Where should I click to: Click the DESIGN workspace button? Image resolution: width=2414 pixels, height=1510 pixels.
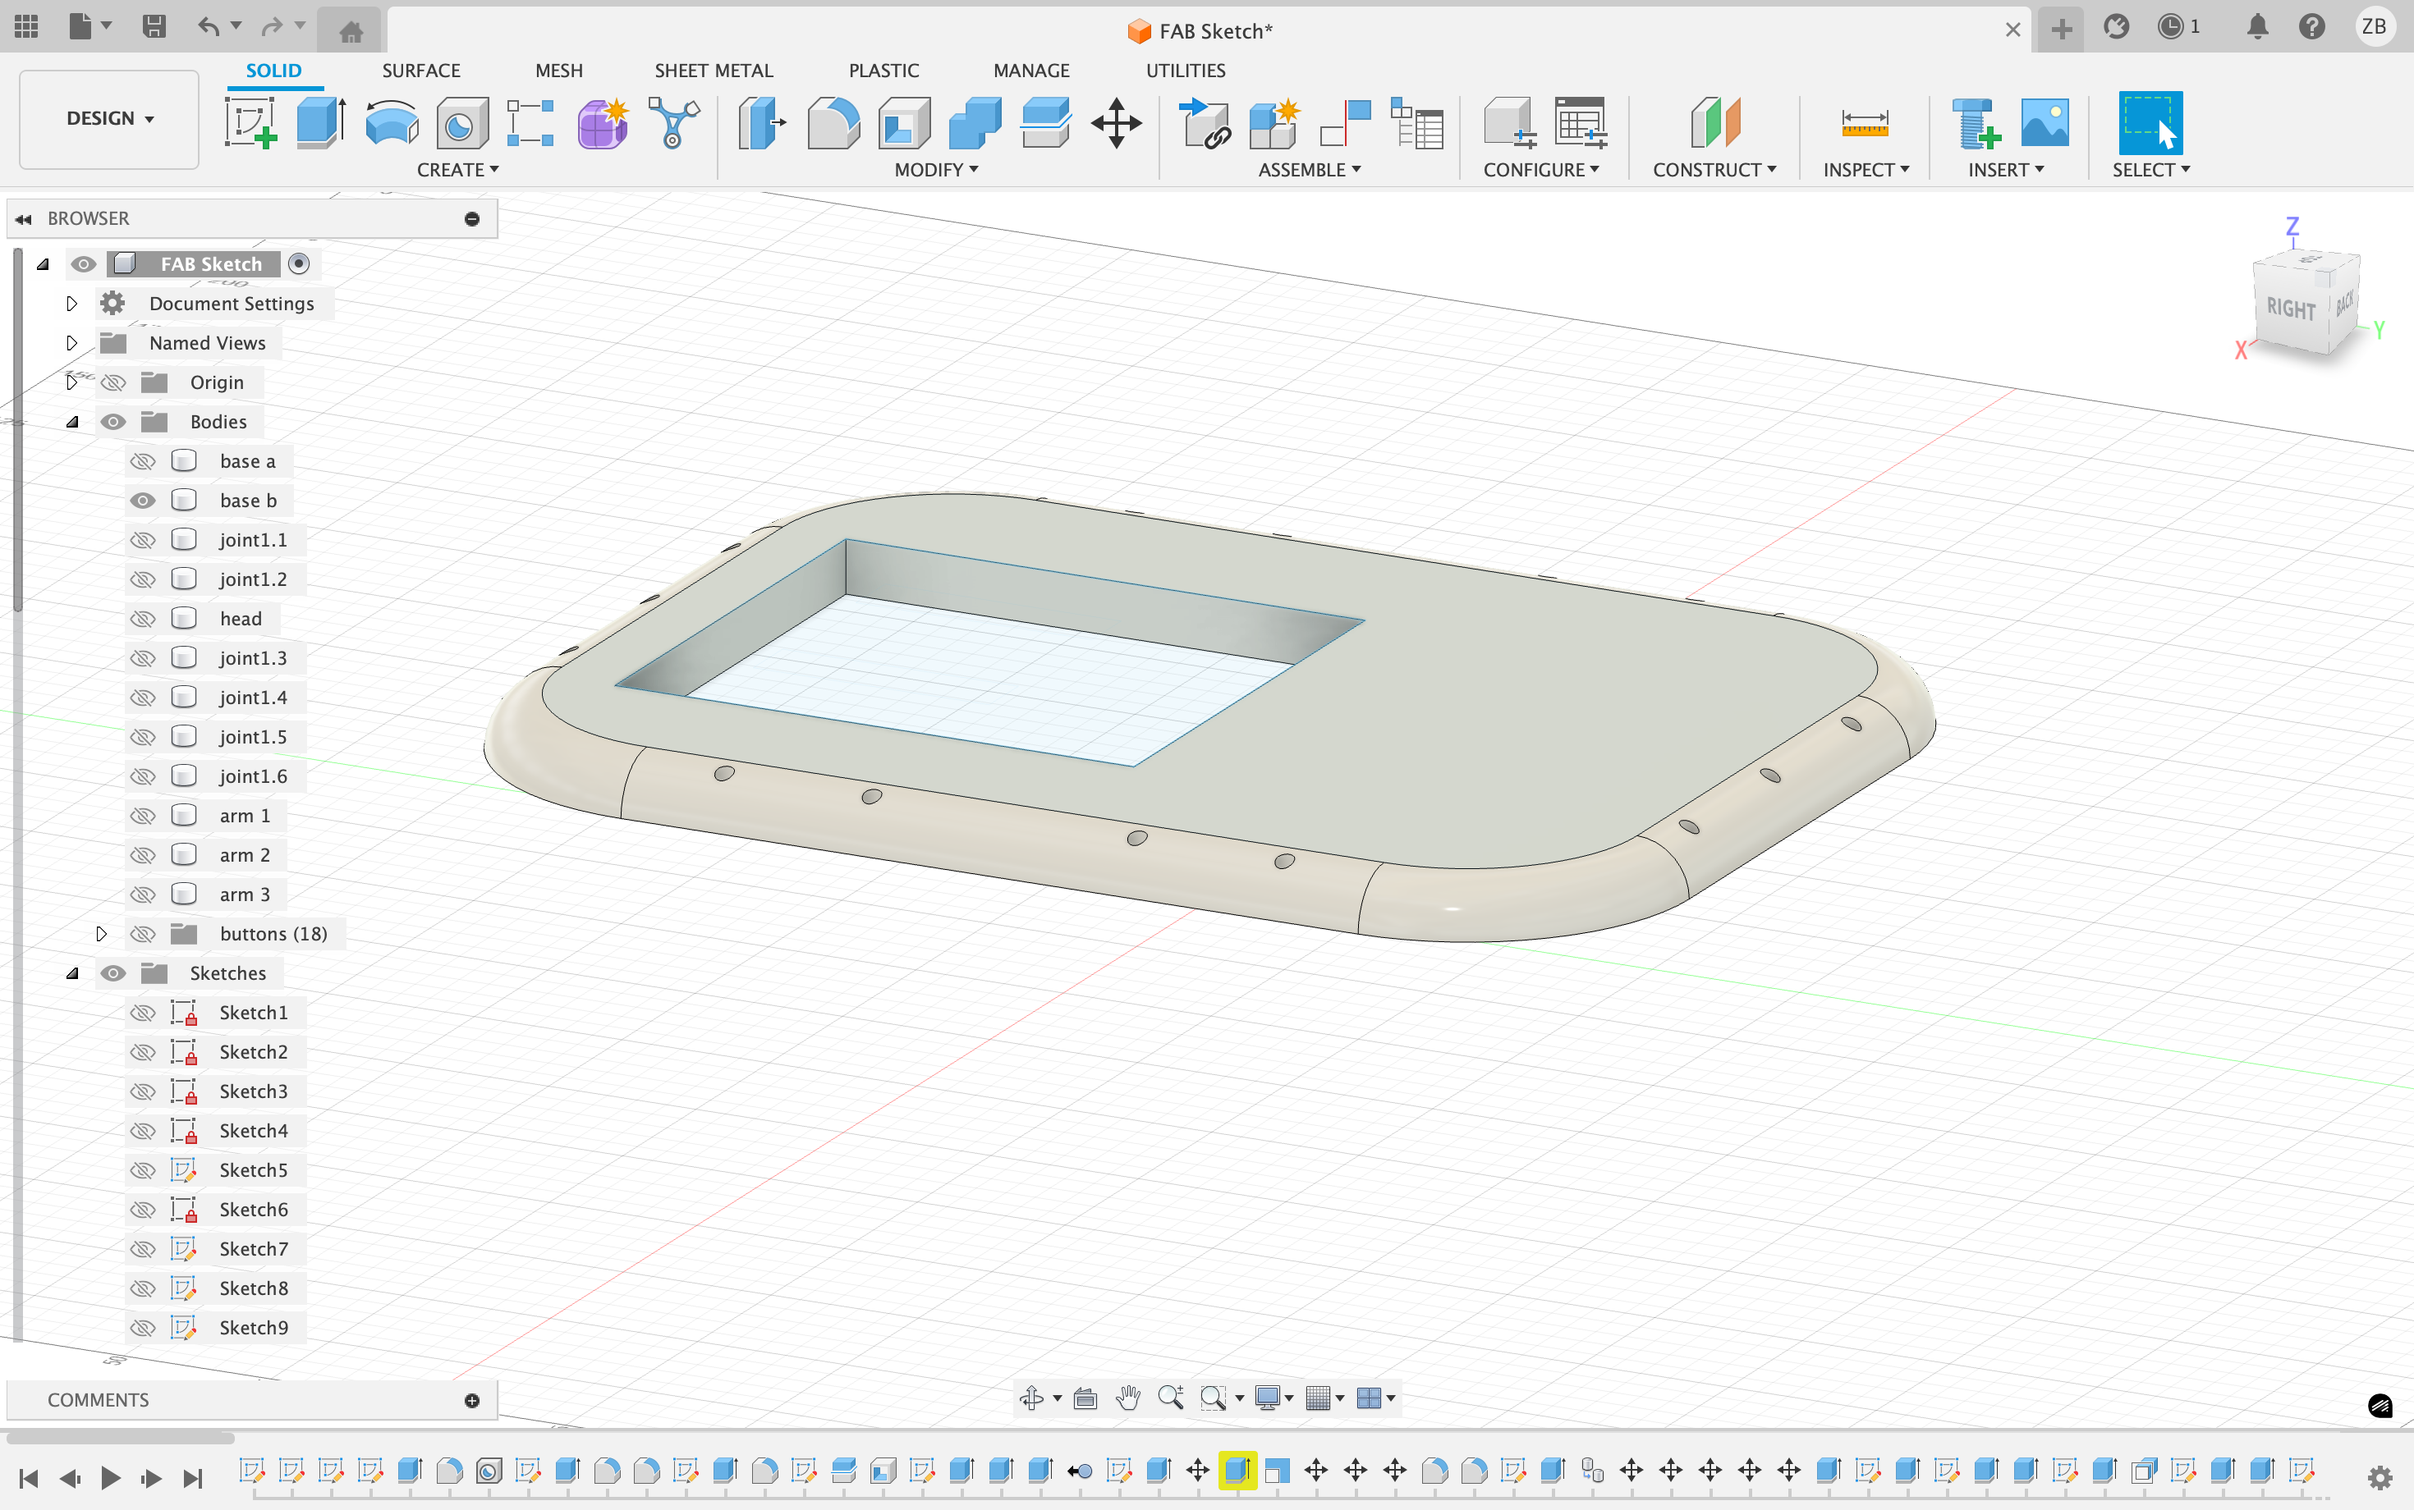click(109, 119)
